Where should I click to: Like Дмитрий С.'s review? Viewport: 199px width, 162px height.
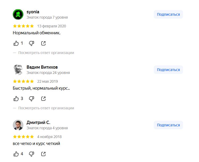tap(16, 154)
